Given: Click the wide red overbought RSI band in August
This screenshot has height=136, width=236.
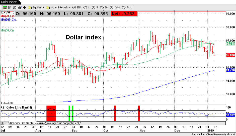Looking at the screenshot, I should (x=51, y=113).
